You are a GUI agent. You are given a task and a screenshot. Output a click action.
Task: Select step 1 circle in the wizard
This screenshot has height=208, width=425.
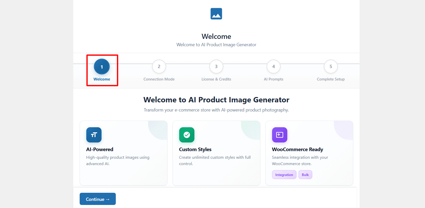[x=102, y=67]
